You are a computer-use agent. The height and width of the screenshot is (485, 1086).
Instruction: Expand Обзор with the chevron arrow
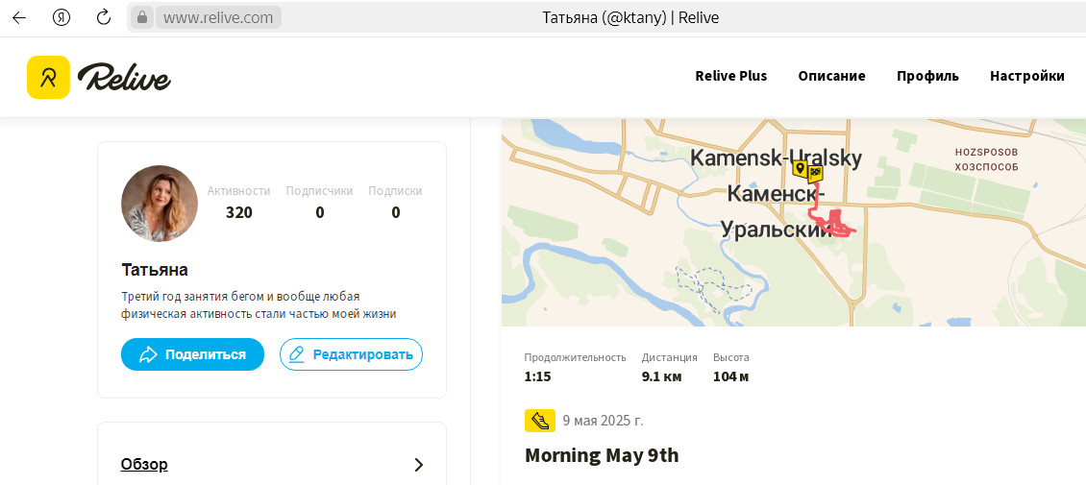pos(418,464)
